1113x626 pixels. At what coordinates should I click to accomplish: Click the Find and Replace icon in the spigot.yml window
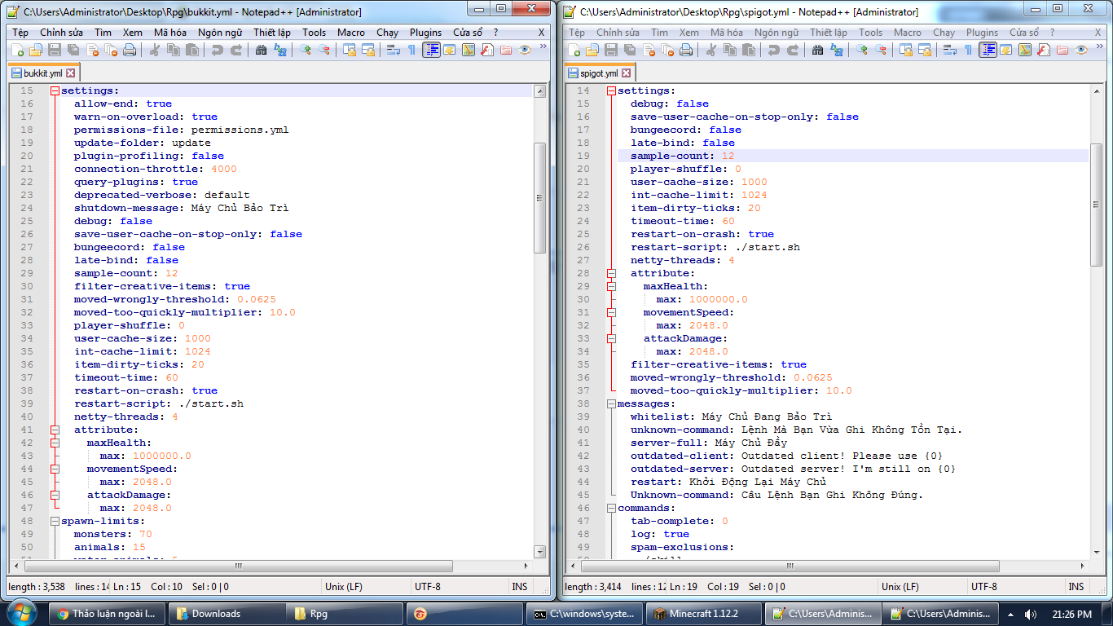point(837,51)
